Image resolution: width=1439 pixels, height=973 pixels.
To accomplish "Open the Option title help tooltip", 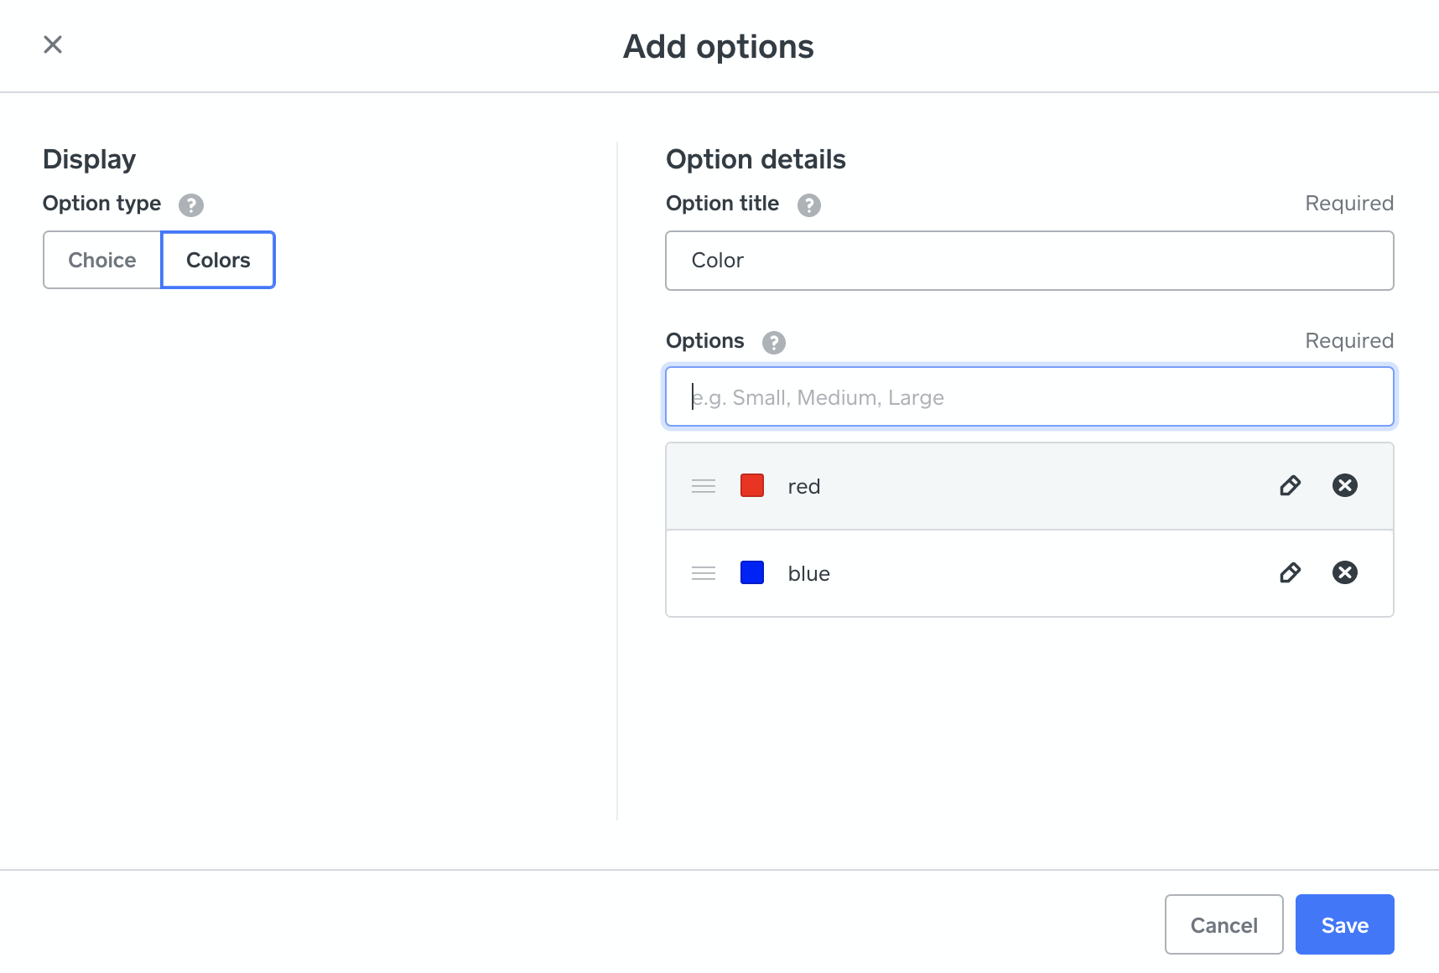I will 808,204.
